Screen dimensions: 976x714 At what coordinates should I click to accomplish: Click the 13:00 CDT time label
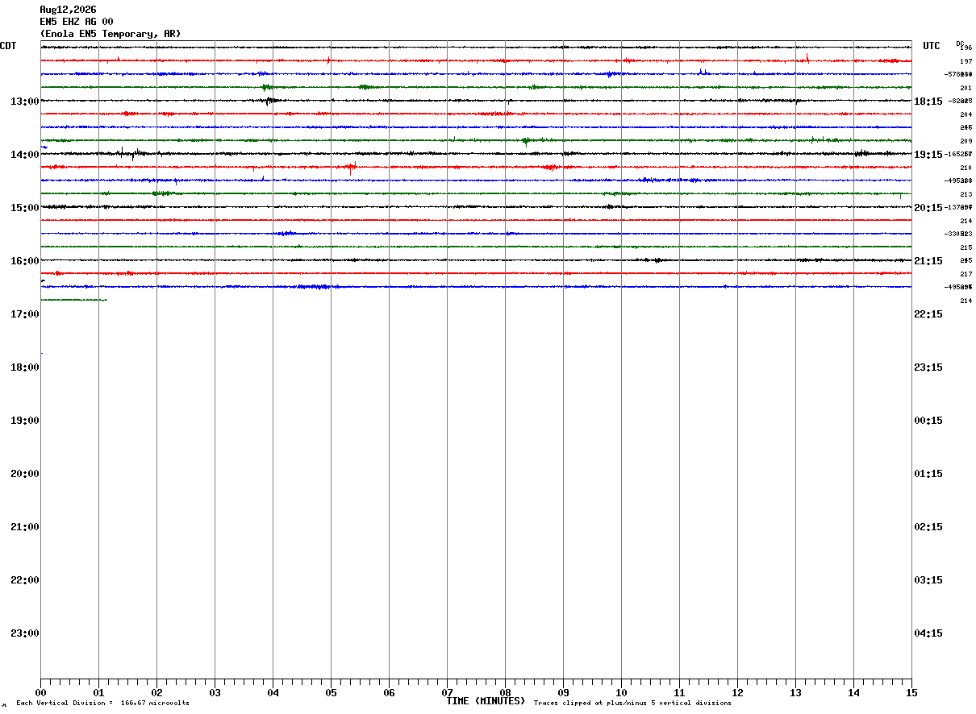tap(25, 102)
